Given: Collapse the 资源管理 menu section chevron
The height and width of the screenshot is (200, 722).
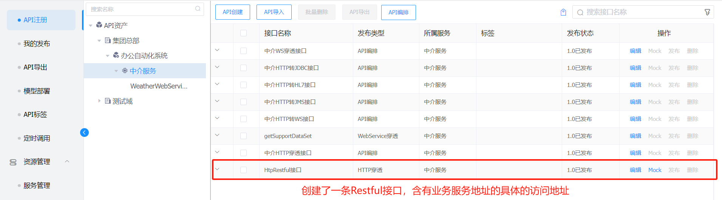Looking at the screenshot, I should click(67, 161).
